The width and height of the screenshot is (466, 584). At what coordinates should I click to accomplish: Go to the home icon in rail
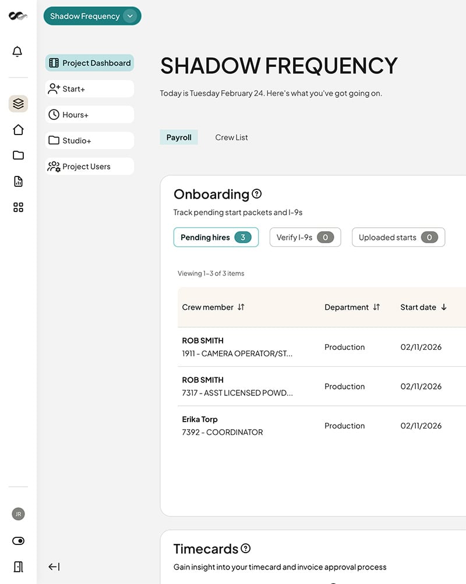pos(18,130)
